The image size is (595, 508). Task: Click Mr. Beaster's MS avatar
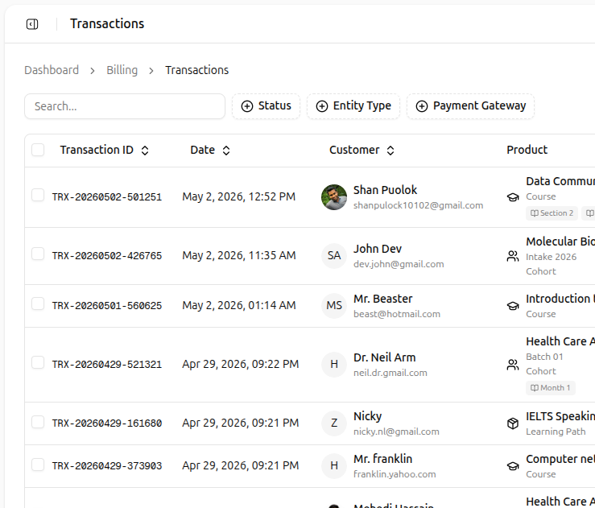pos(334,306)
